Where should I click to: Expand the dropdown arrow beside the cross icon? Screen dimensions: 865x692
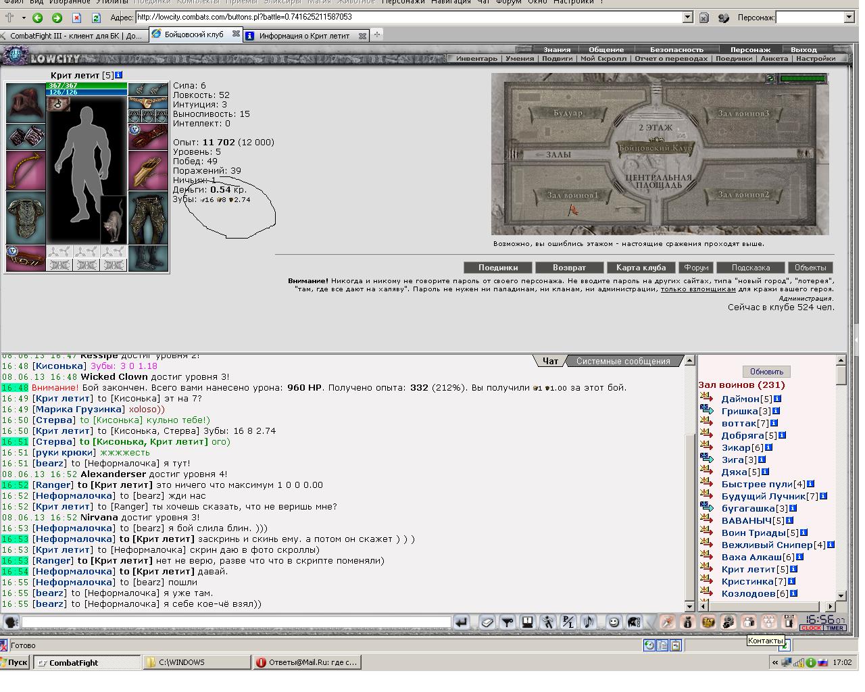[x=23, y=18]
